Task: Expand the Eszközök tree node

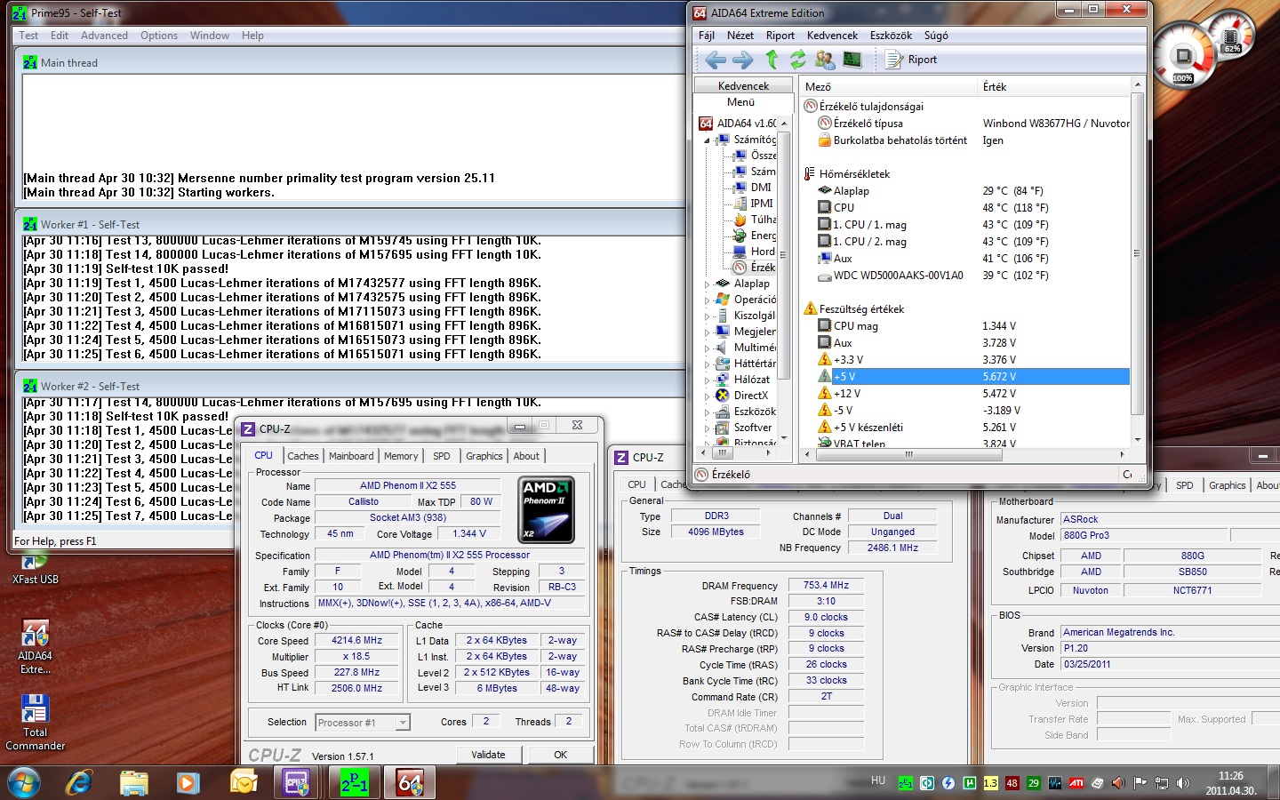Action: pyautogui.click(x=708, y=412)
